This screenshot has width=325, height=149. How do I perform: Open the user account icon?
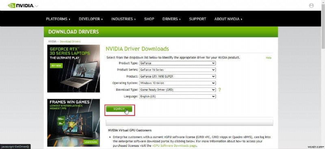coord(311,6)
